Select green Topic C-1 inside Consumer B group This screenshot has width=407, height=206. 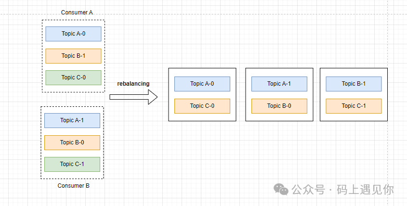(x=72, y=164)
